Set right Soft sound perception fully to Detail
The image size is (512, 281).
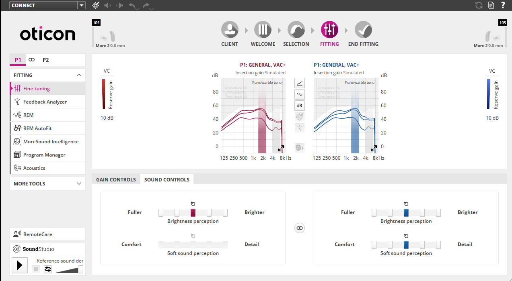(x=438, y=245)
